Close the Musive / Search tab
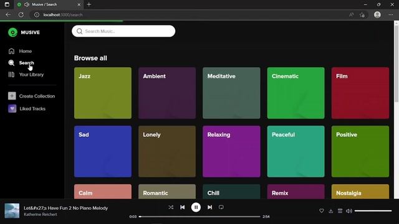Screen dimensions: 399x224 tap(79, 4)
